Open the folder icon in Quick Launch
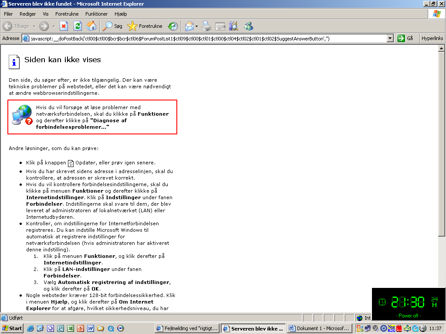 click(x=101, y=328)
